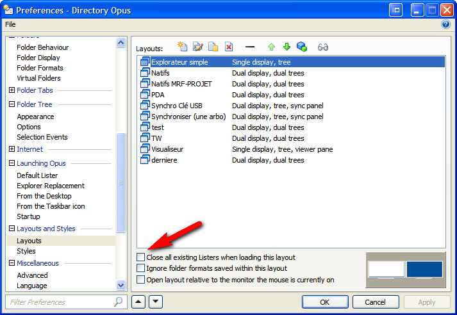This screenshot has height=315, width=457.
Task: Expand the Folder Tabs section
Action: [x=12, y=90]
